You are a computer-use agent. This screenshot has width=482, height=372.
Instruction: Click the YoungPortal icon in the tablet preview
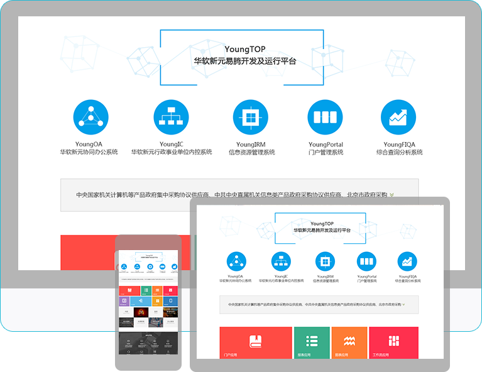pos(366,261)
